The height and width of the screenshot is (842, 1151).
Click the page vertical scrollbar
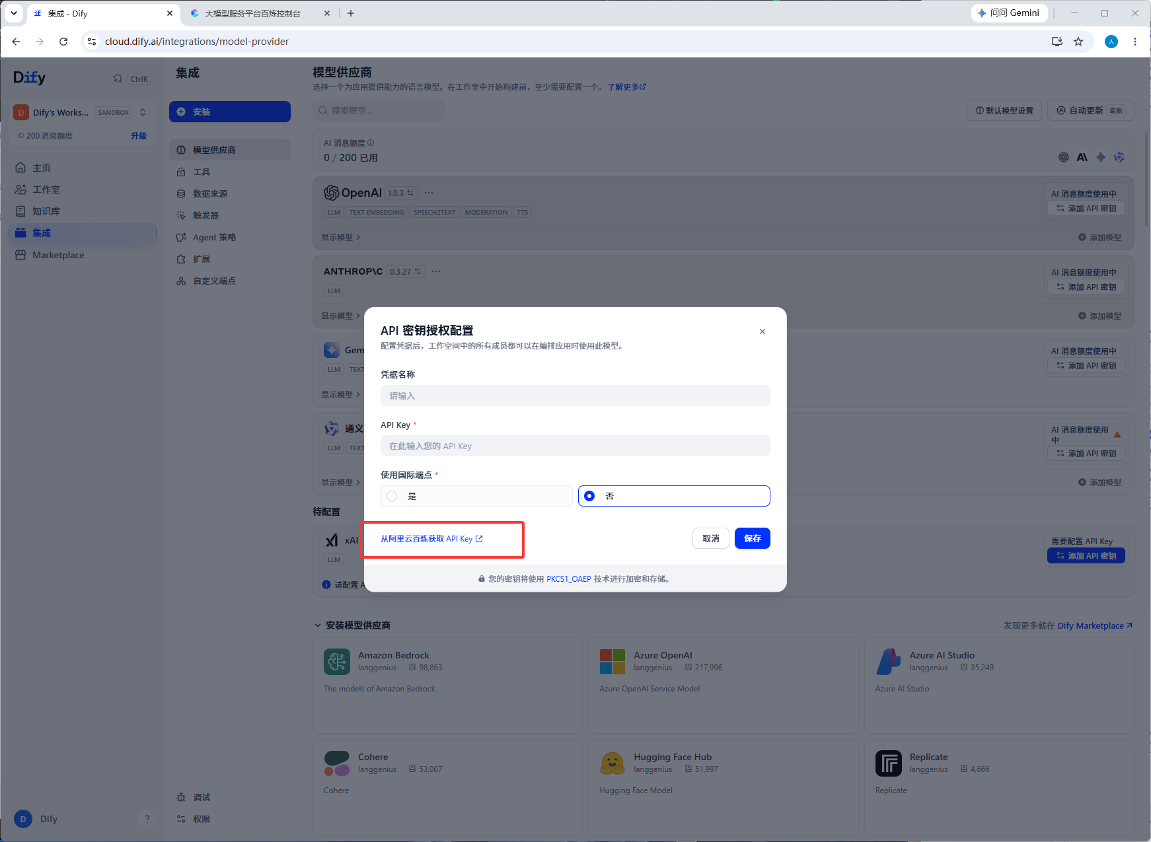point(1146,178)
